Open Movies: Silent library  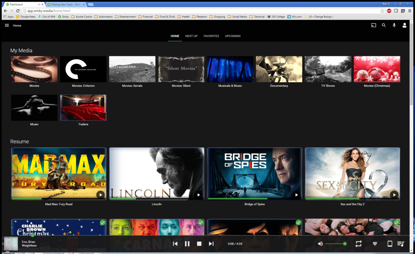pos(181,69)
